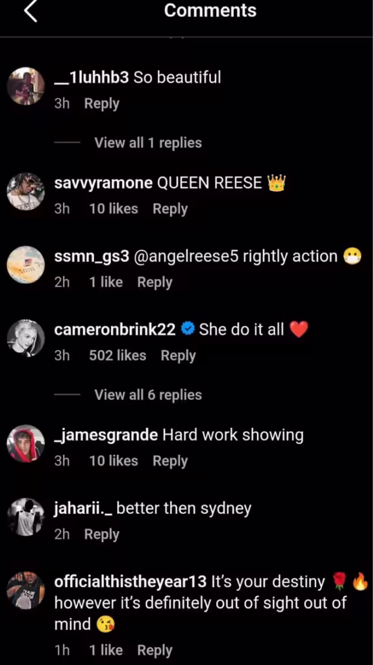Click cameronbrink22's verified badge
The width and height of the screenshot is (374, 665).
click(x=188, y=329)
